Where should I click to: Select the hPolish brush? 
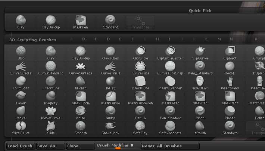tap(81, 83)
